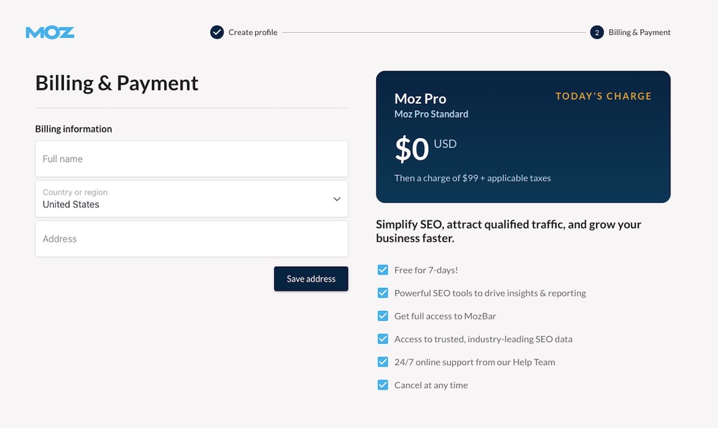Toggle the 'Access to trusted, industry-leading SEO data' checkbox
This screenshot has width=718, height=428.
tap(383, 339)
